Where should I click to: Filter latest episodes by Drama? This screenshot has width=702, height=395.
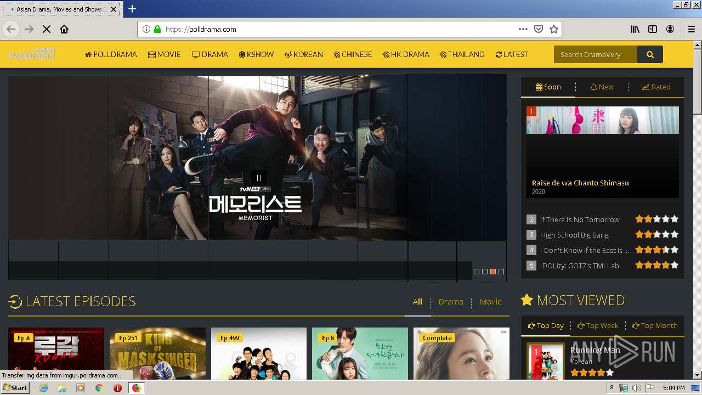coord(451,302)
